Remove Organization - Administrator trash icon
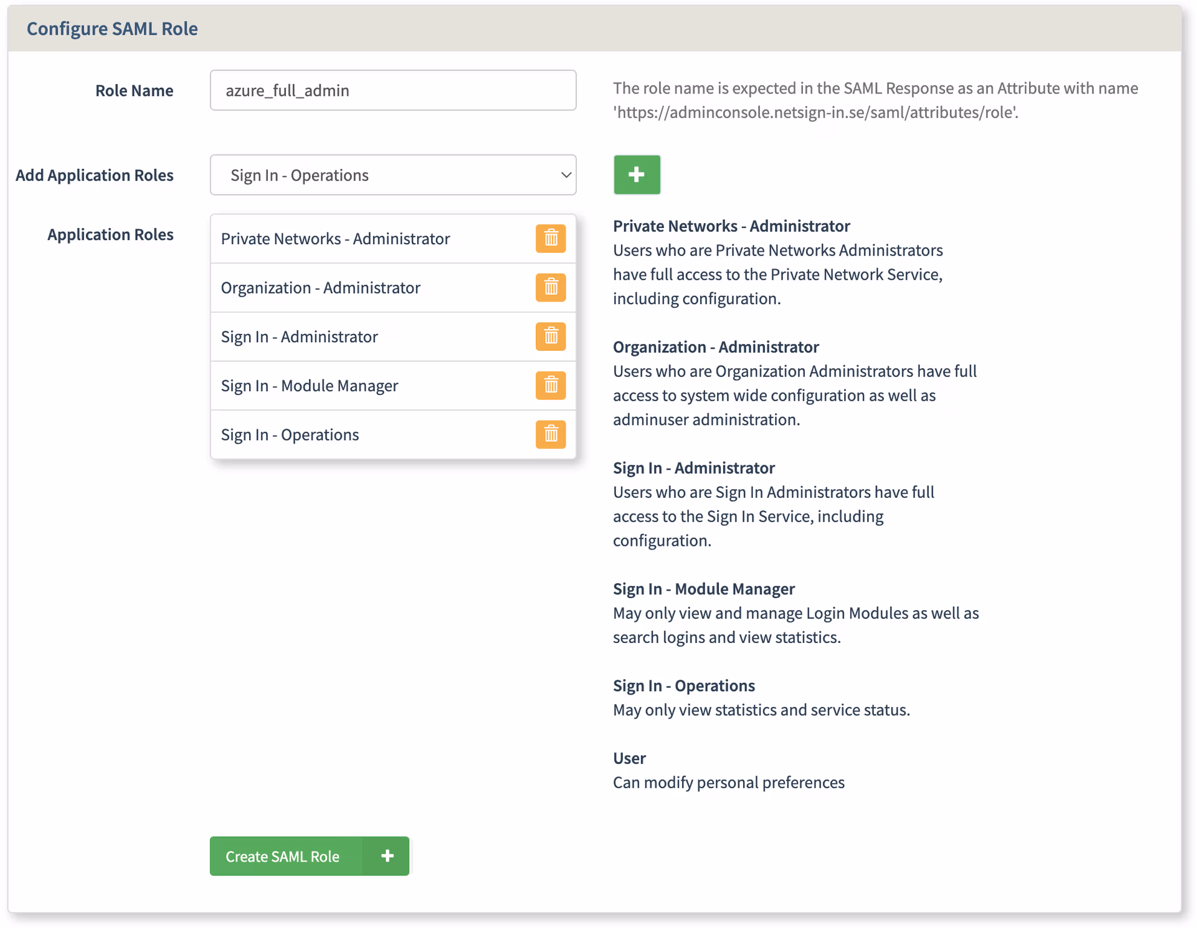Image resolution: width=1196 pixels, height=929 pixels. point(550,287)
